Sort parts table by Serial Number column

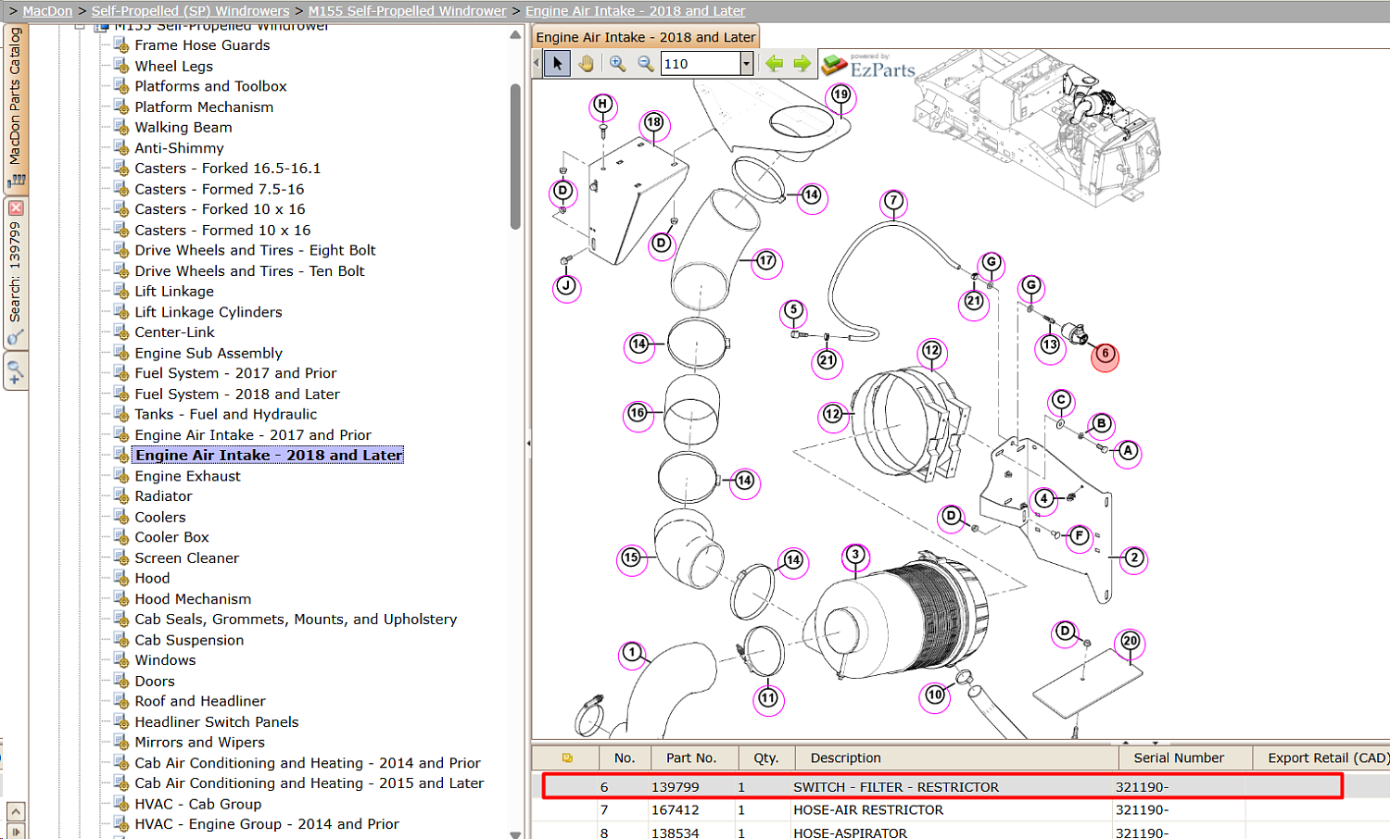1186,758
